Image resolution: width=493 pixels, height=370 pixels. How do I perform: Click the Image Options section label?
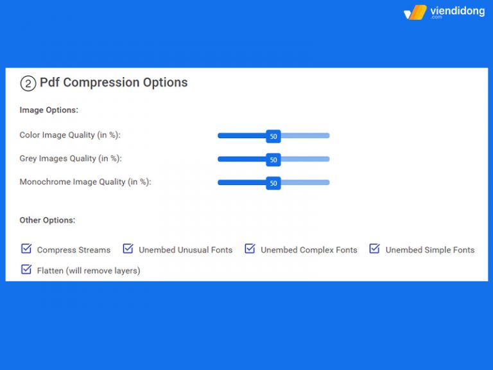coord(49,110)
